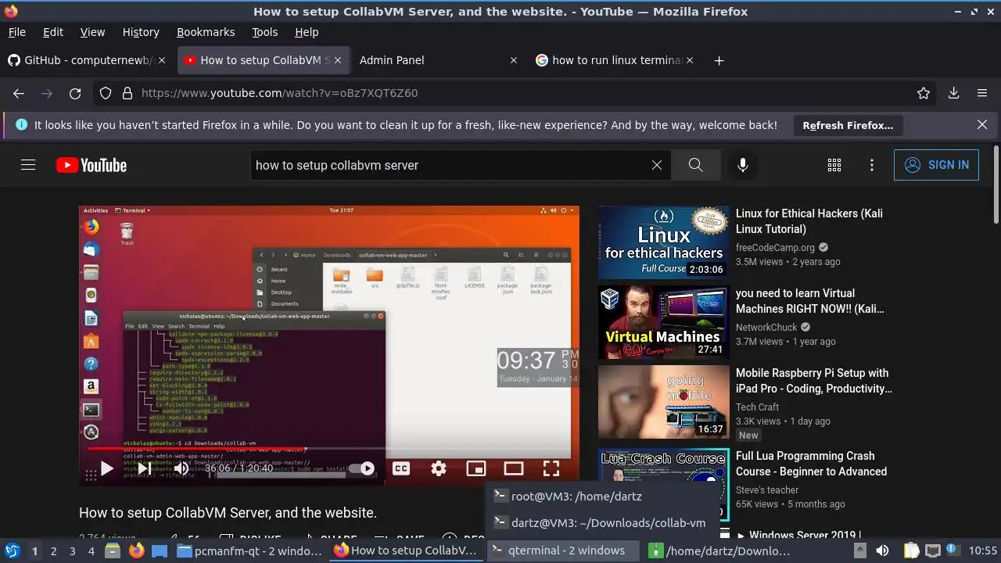The image size is (1001, 563).
Task: Switch to the GitHub computernewb tab
Action: coord(88,60)
